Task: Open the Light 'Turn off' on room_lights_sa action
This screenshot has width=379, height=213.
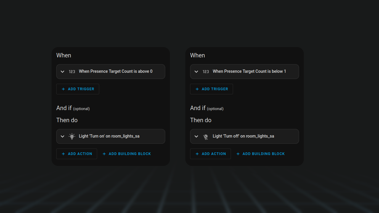Action: tap(243, 136)
